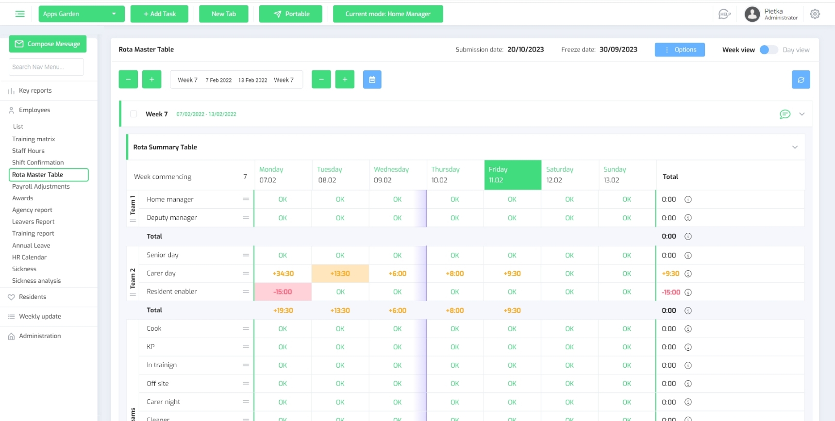Viewport: 835px width, 421px height.
Task: Click the blue calendar picker icon
Action: [x=372, y=80]
